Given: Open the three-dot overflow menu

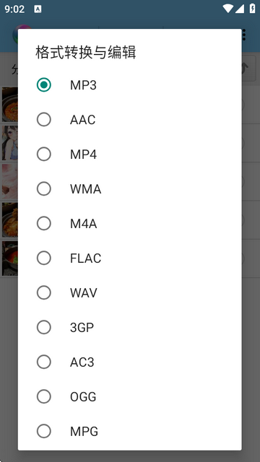Looking at the screenshot, I should point(244,35).
